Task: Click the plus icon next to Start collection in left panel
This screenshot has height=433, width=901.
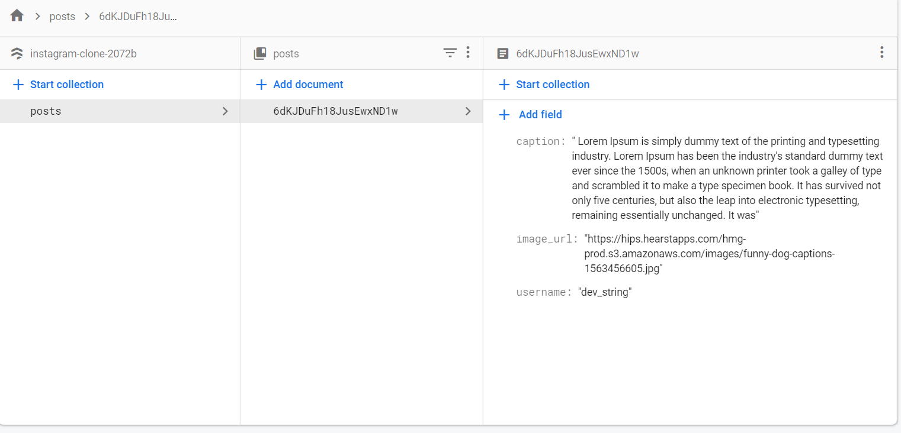Action: (18, 85)
